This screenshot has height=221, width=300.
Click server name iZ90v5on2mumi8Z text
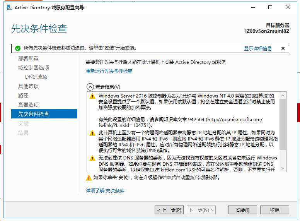click(x=267, y=31)
